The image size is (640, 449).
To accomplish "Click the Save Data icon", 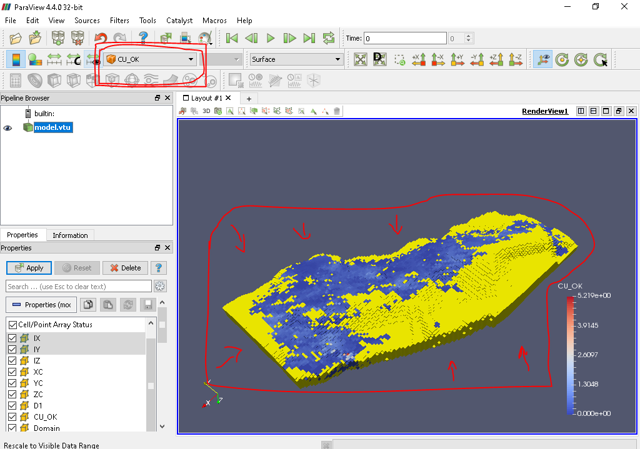I will [35, 38].
